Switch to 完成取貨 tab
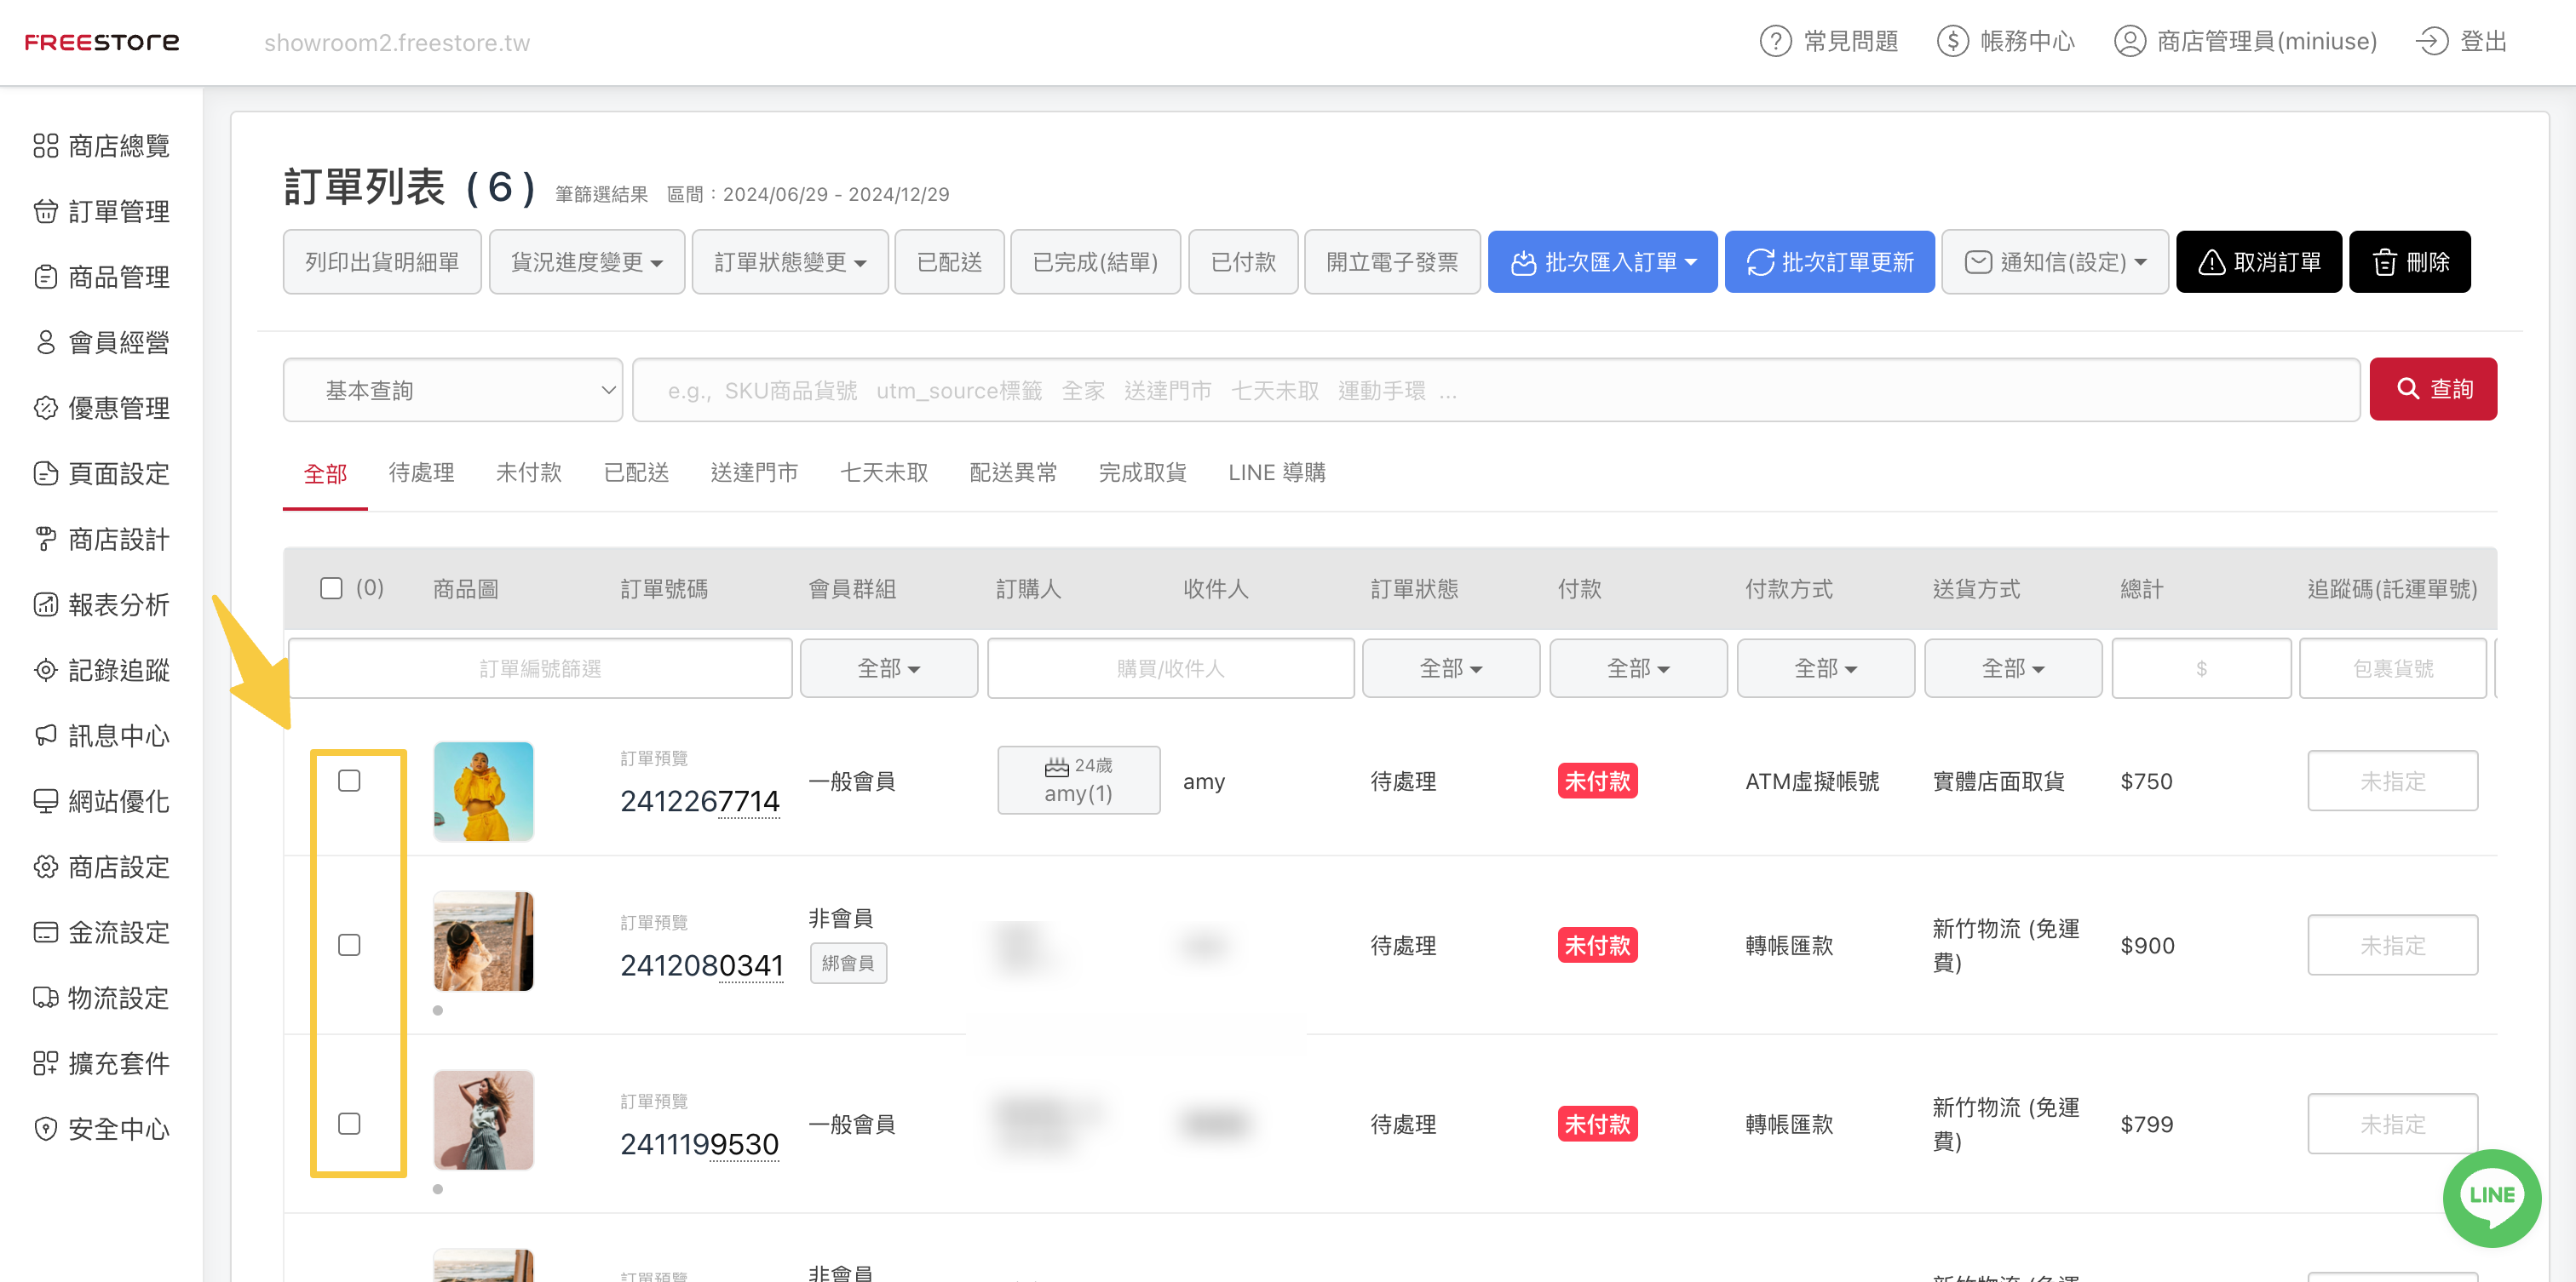Image resolution: width=2576 pixels, height=1282 pixels. pos(1142,472)
